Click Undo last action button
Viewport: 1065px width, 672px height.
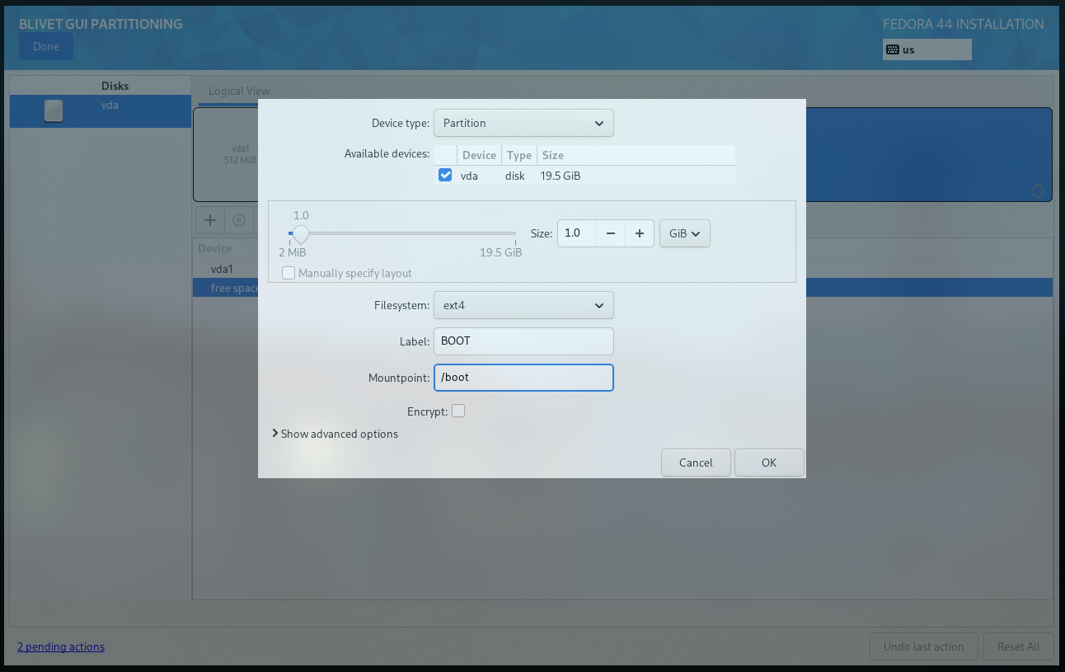pyautogui.click(x=923, y=646)
